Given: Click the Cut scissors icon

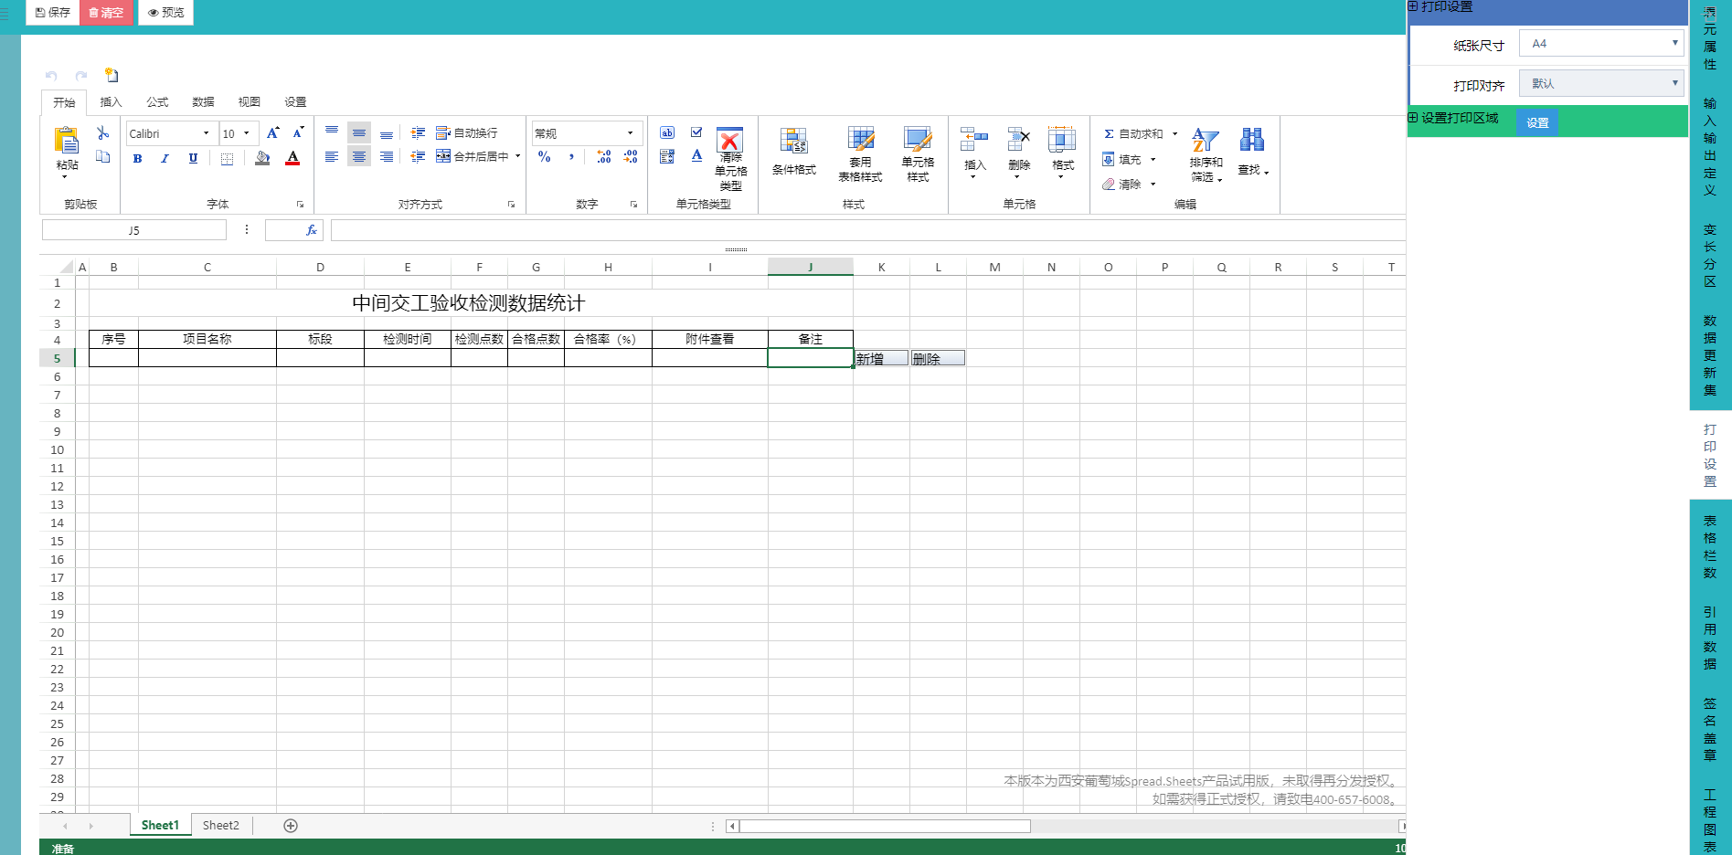Looking at the screenshot, I should [x=103, y=133].
